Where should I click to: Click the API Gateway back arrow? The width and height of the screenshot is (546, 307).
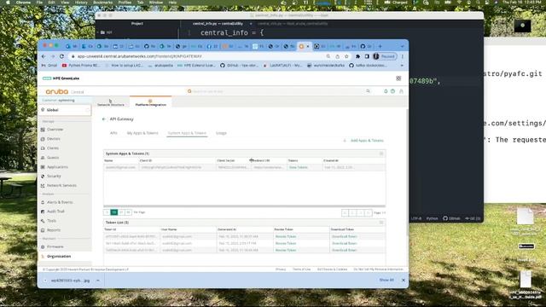coord(103,119)
